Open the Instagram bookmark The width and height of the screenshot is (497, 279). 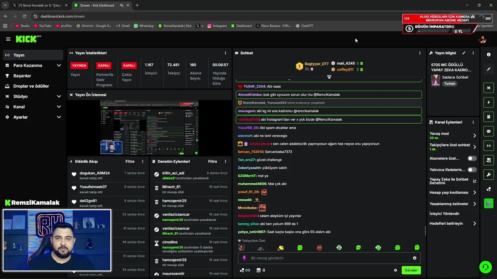click(217, 26)
